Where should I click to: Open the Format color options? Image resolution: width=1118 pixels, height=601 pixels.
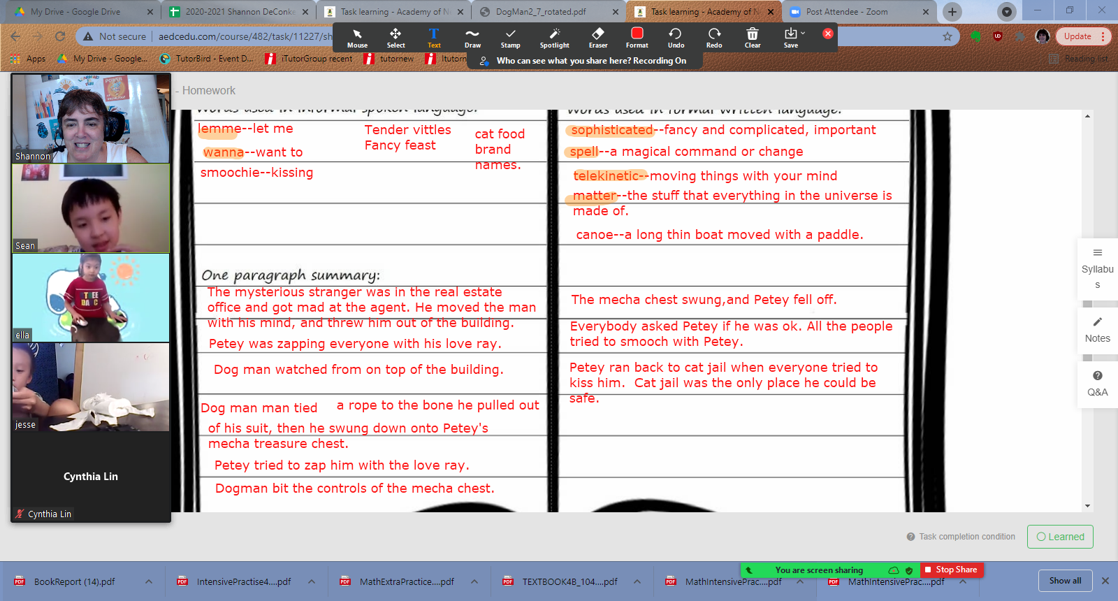click(x=637, y=38)
